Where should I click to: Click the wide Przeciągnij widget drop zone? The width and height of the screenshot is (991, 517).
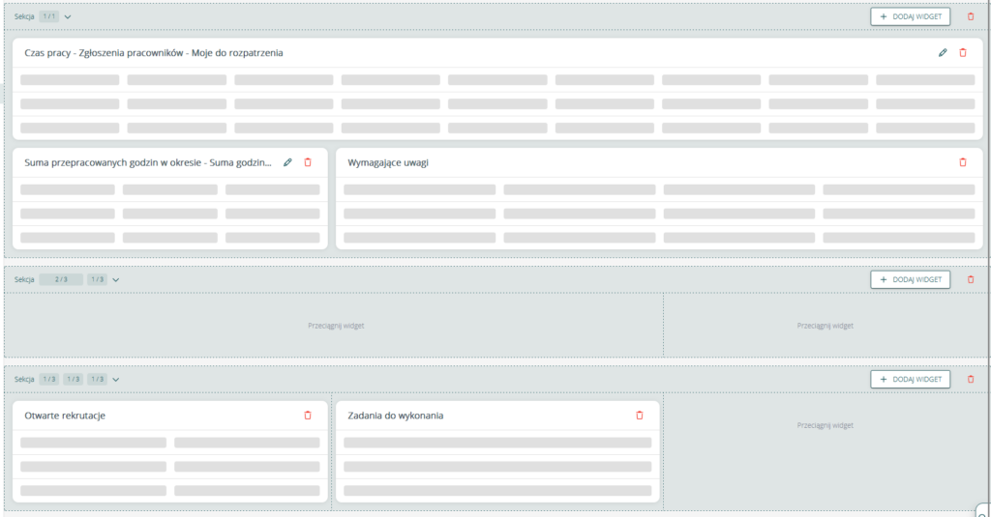click(x=334, y=326)
